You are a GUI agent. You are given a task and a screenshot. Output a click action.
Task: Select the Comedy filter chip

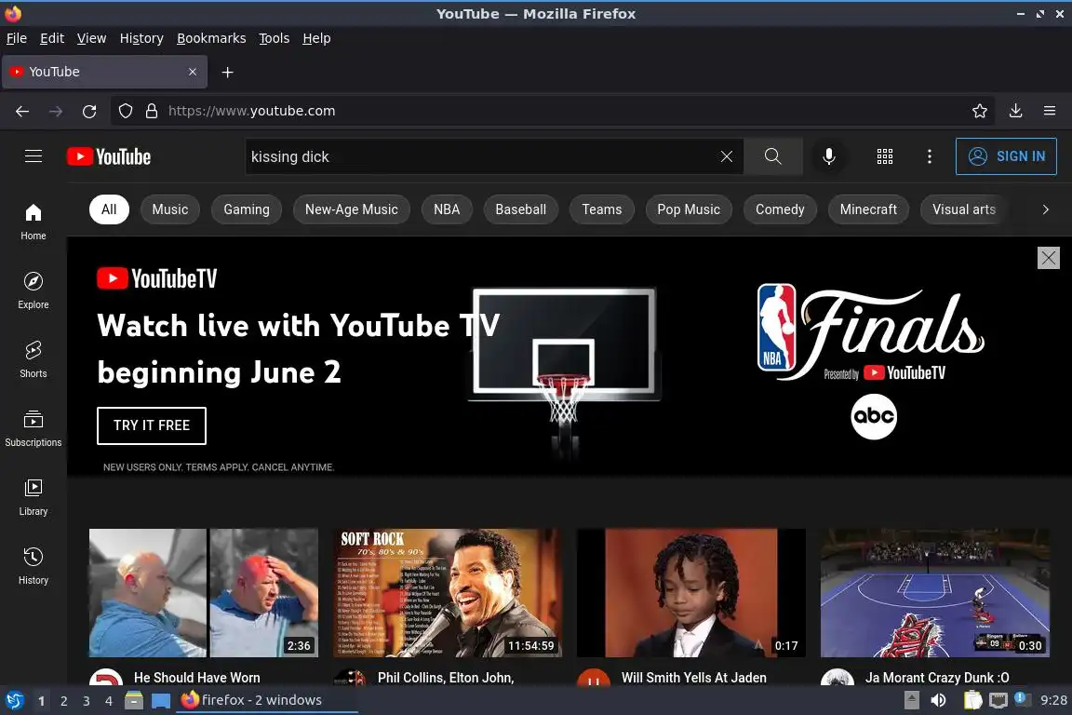pyautogui.click(x=780, y=209)
